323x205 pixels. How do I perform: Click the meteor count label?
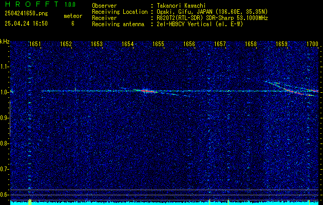point(73,16)
